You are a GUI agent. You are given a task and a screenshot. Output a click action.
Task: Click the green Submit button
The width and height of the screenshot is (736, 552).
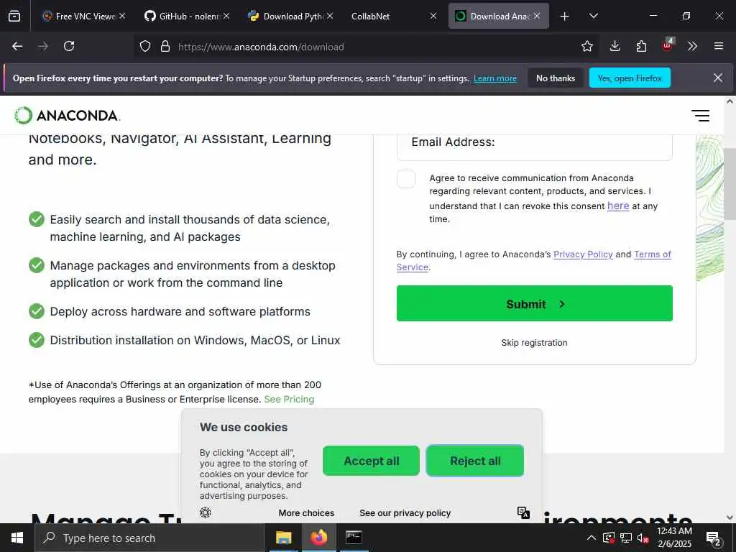[534, 304]
